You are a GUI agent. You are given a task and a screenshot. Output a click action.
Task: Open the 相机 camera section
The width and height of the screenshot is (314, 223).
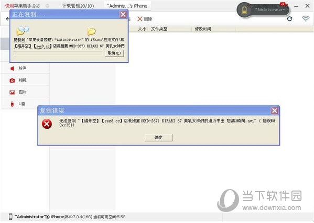pos(25,80)
